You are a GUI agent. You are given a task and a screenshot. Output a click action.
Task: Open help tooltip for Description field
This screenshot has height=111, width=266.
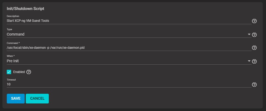(254, 21)
